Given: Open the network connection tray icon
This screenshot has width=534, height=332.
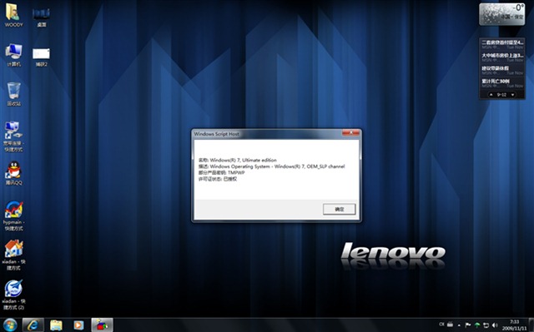Looking at the screenshot, I should coord(486,325).
